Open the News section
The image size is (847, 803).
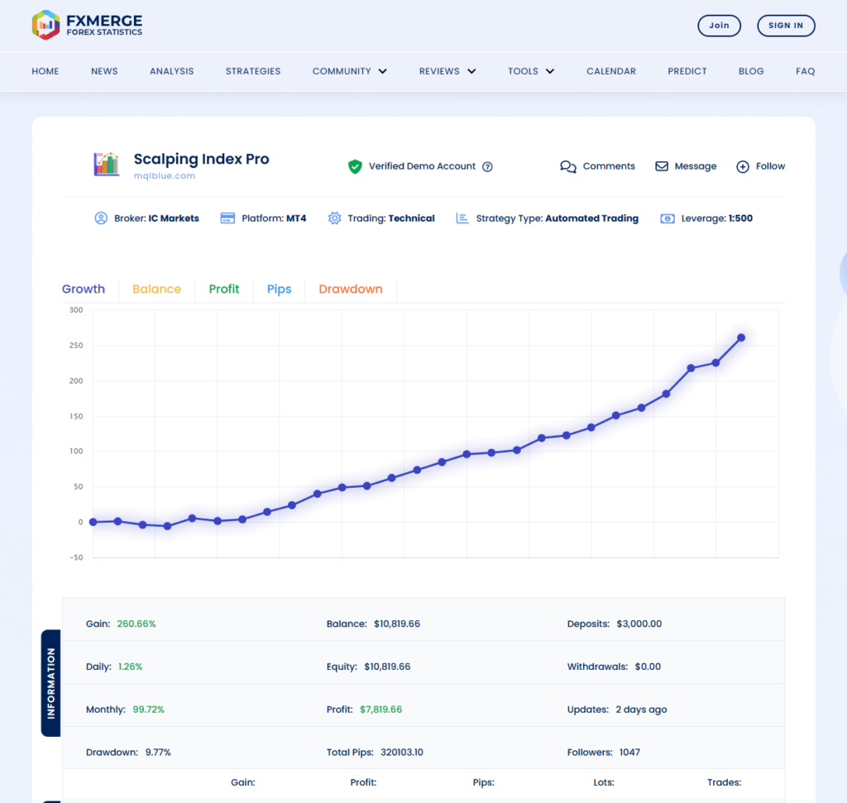[104, 71]
